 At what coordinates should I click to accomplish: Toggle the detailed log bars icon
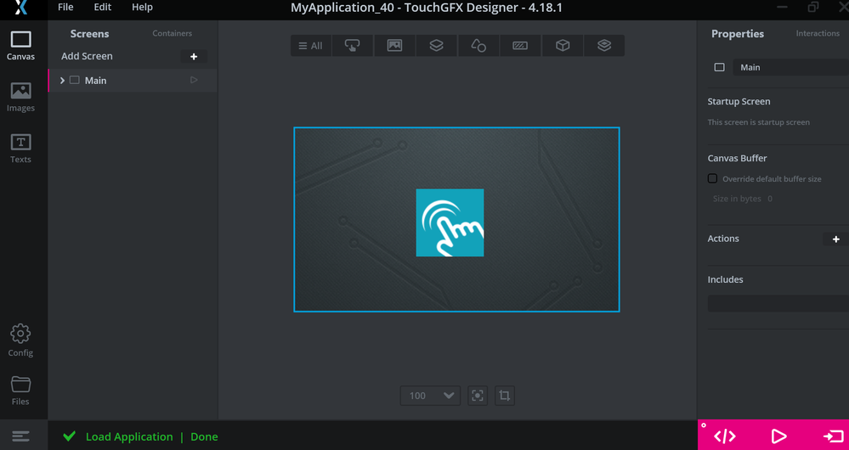(20, 436)
